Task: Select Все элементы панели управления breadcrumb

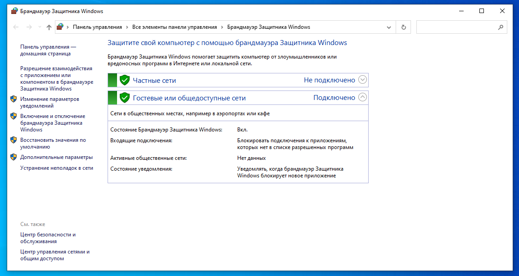Action: click(175, 27)
